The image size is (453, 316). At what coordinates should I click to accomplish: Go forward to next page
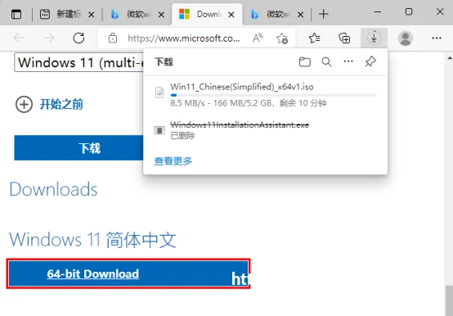(x=49, y=38)
